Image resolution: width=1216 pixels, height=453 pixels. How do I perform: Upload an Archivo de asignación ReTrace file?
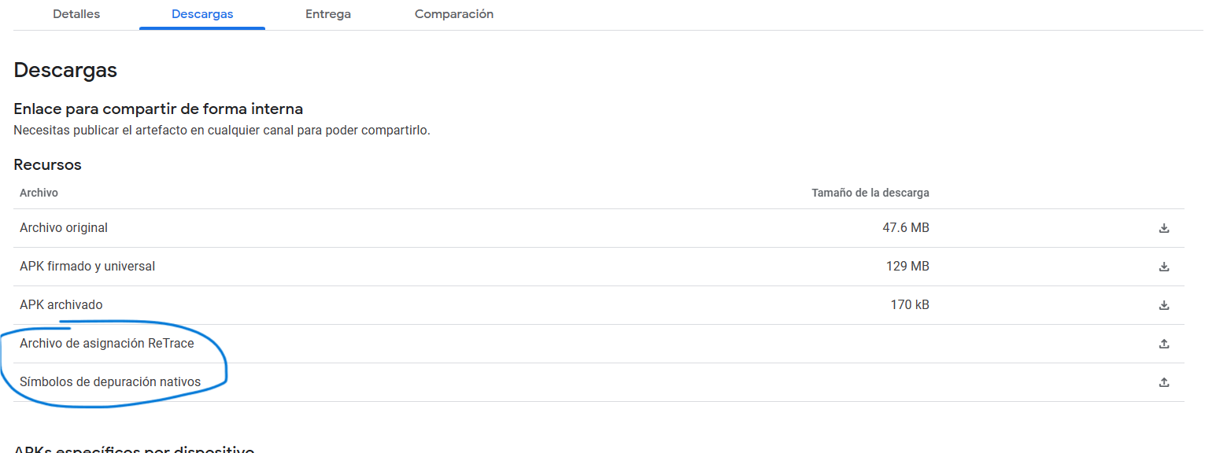point(1164,344)
